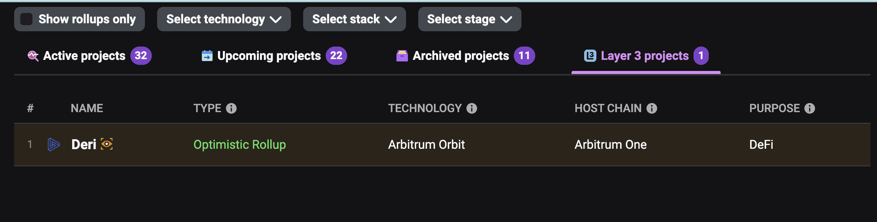Expand the Select stack dropdown

354,19
